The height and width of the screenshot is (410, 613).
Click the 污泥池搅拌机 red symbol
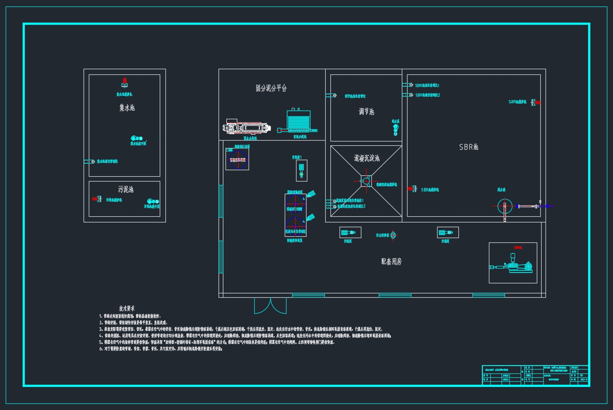click(x=96, y=198)
